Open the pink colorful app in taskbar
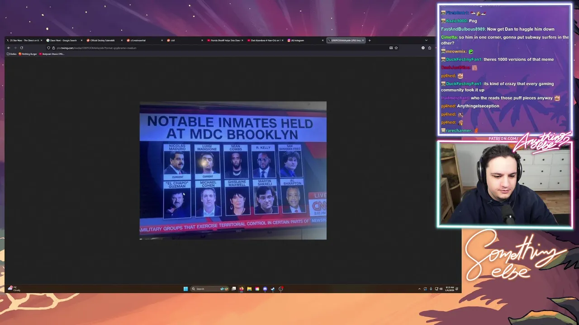Screen dimensions: 579x325 click(x=257, y=289)
